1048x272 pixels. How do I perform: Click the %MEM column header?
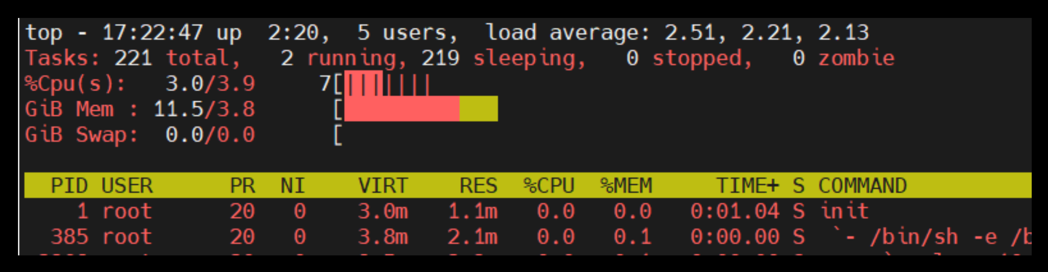(626, 186)
